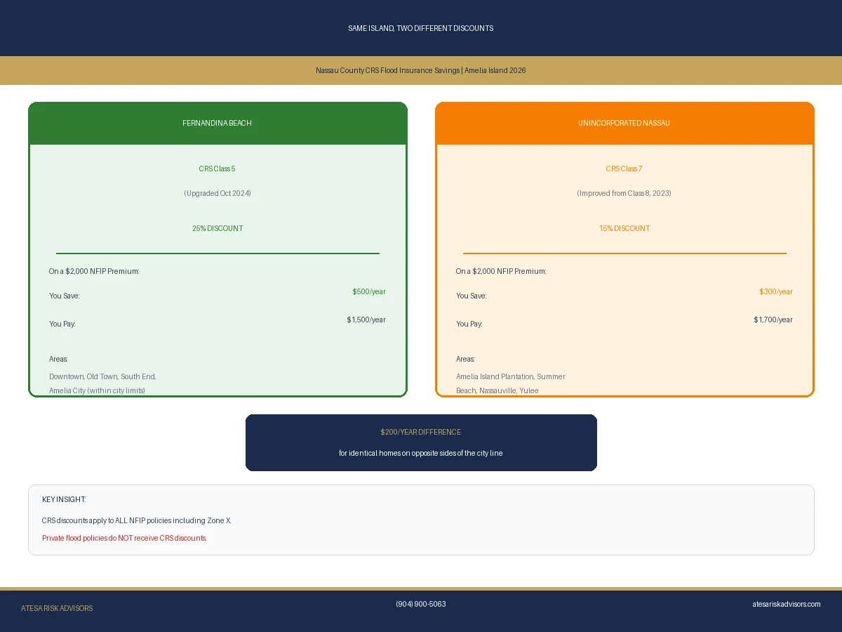The image size is (842, 632).
Task: Click the $300/year savings amount
Action: click(x=776, y=291)
